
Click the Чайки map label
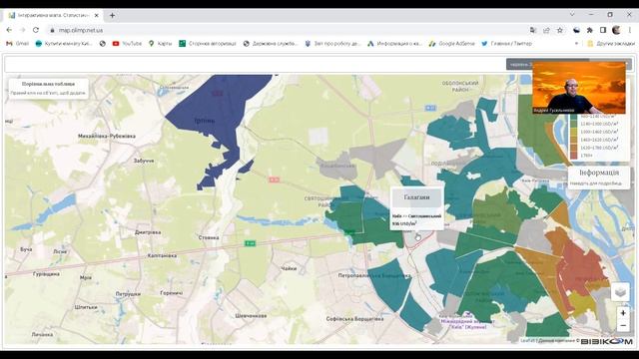[289, 268]
